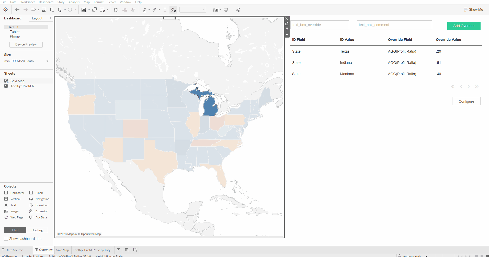
Task: Click the Tableau start page logo icon
Action: (x=6, y=10)
